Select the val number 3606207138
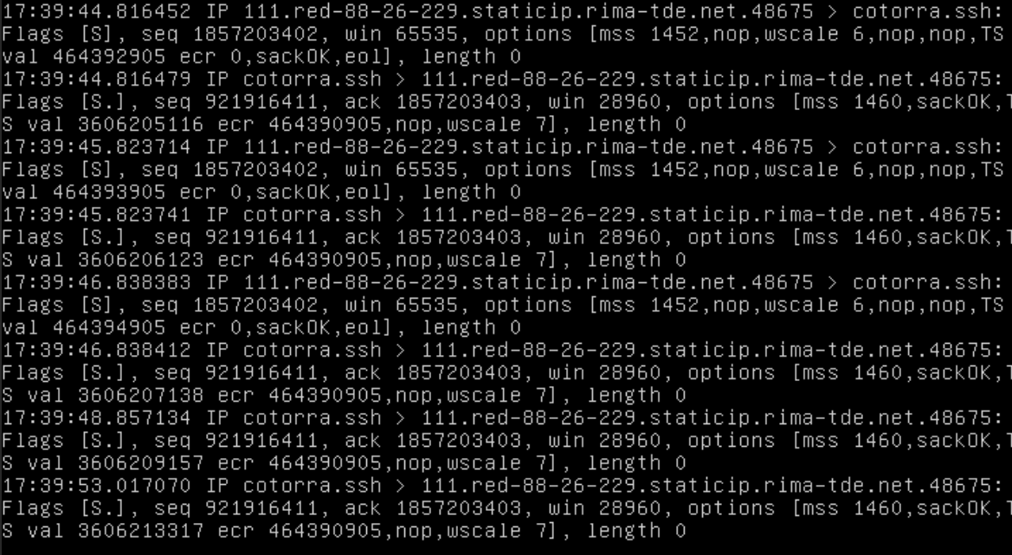1012x555 pixels. tap(141, 395)
